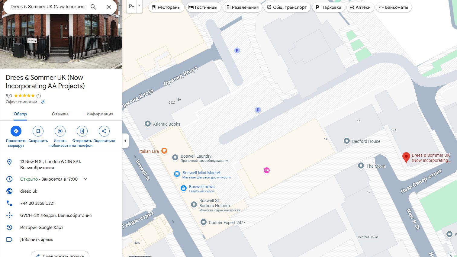Click the wheelchair accessibility icon
The image size is (457, 257).
point(43,102)
